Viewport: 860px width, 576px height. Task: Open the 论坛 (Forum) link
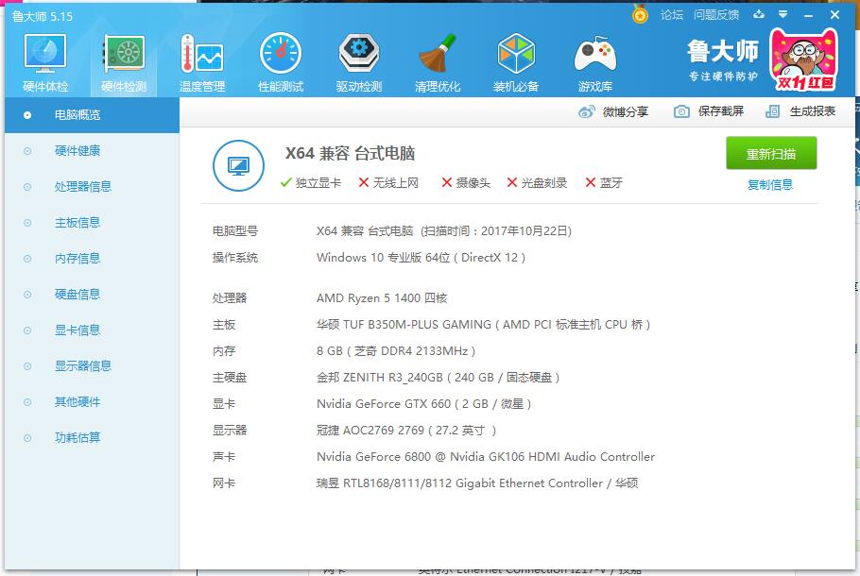pos(674,15)
